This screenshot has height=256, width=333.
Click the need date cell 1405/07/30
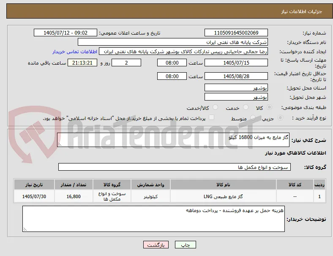34,196
